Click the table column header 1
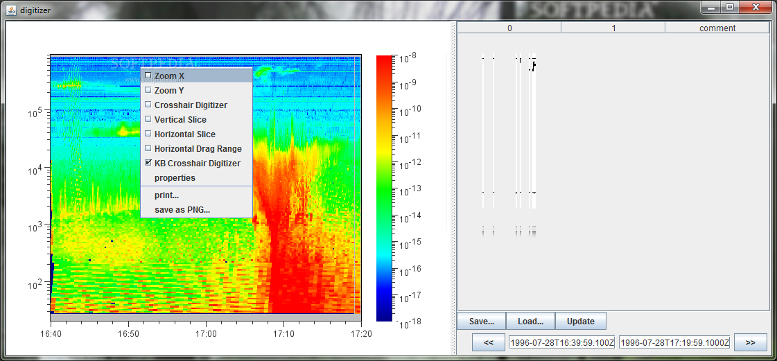 tap(613, 28)
